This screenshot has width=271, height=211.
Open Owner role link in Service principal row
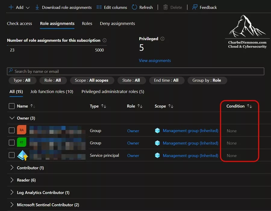tap(133, 156)
